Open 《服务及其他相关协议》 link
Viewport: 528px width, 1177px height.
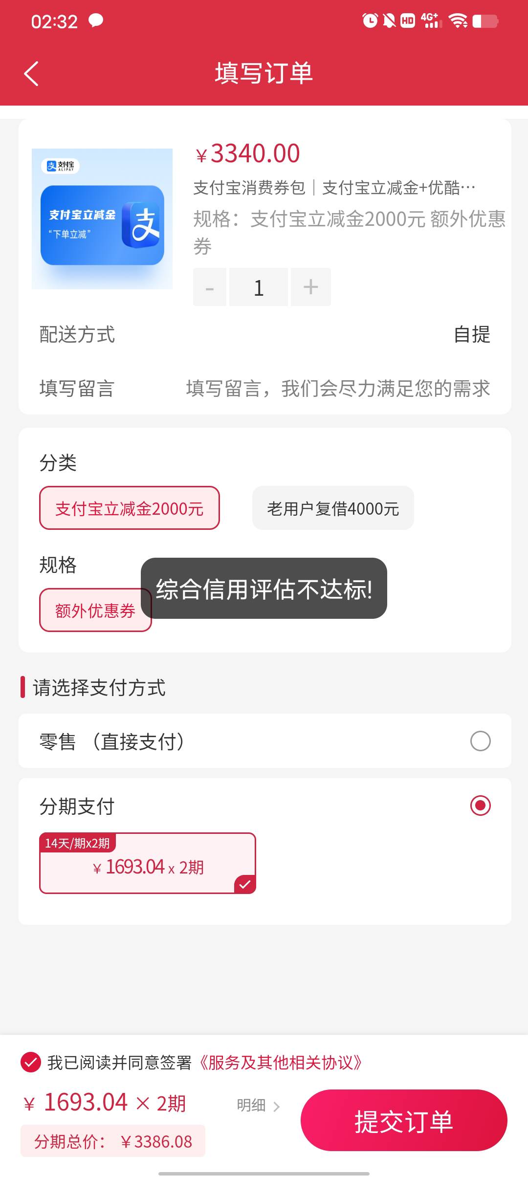pos(281,1062)
